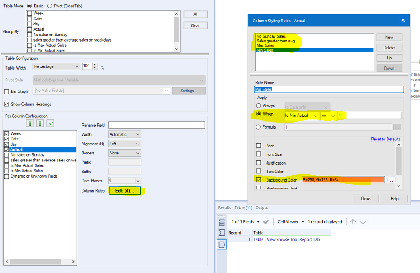The image size is (420, 273).
Task: Enable the Bar Graph checkbox
Action: click(7, 91)
